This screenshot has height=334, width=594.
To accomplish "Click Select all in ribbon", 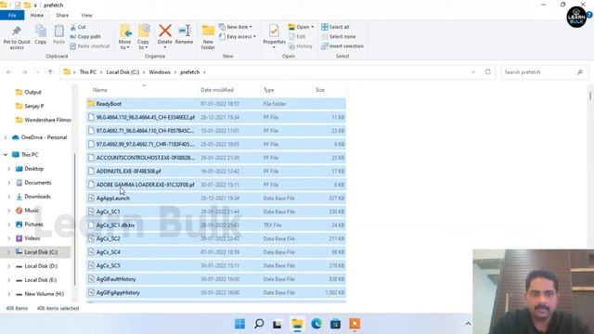I will [335, 27].
